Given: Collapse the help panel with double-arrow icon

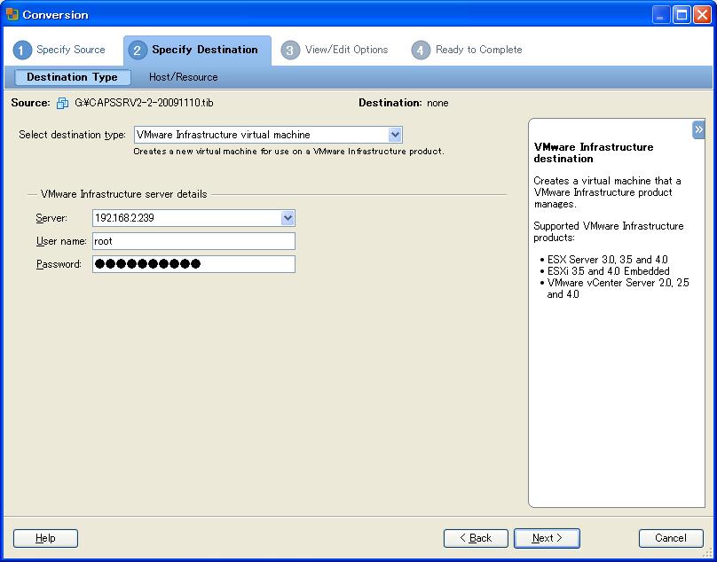Looking at the screenshot, I should (x=698, y=129).
